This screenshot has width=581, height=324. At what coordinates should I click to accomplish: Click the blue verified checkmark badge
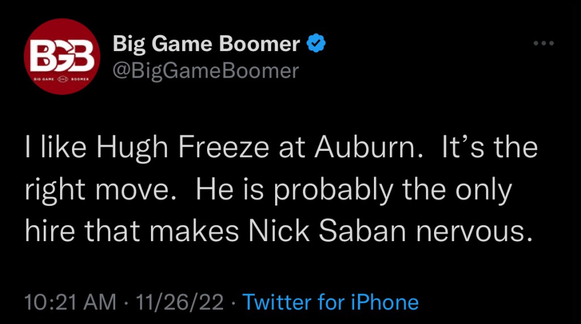point(315,43)
